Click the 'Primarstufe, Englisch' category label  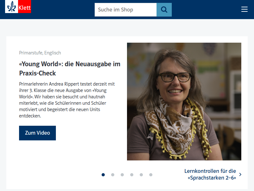[x=40, y=53]
